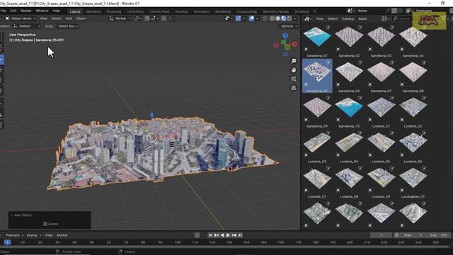
Task: Click the End frame field
Action: click(438, 235)
